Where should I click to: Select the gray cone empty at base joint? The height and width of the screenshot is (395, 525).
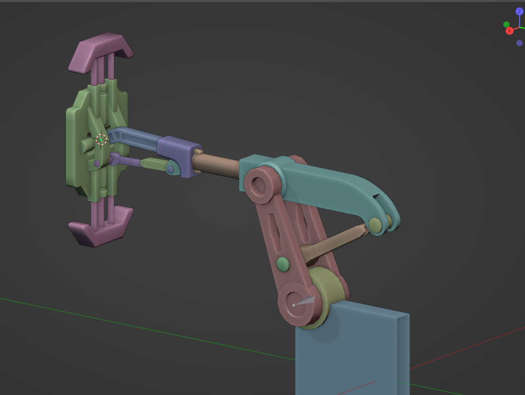click(x=304, y=301)
